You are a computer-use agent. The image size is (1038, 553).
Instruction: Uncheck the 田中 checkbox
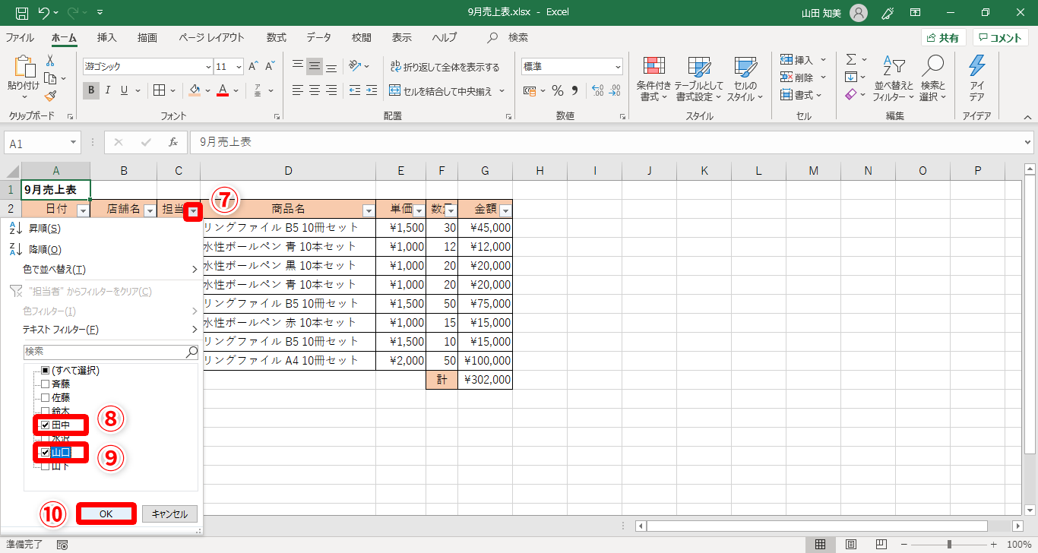coord(45,425)
